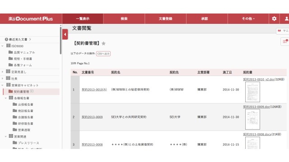Download file 契約2013-0008.docx
289x162 pixels.
click(x=257, y=134)
